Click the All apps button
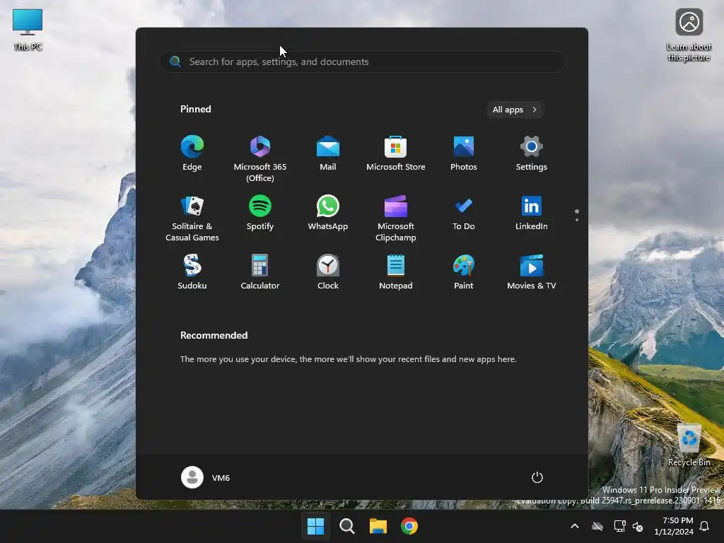This screenshot has height=543, width=724. point(515,110)
